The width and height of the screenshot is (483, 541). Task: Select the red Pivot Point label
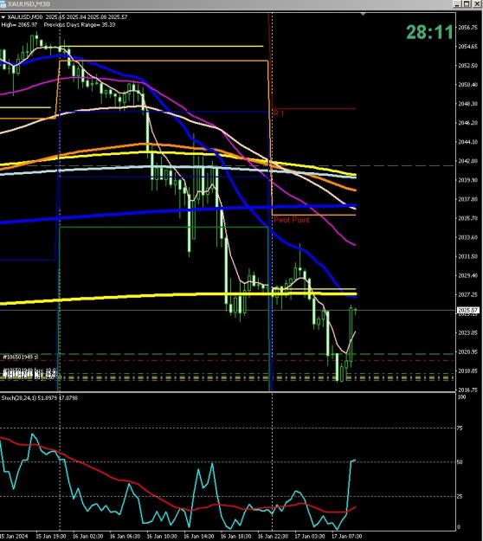coord(292,220)
